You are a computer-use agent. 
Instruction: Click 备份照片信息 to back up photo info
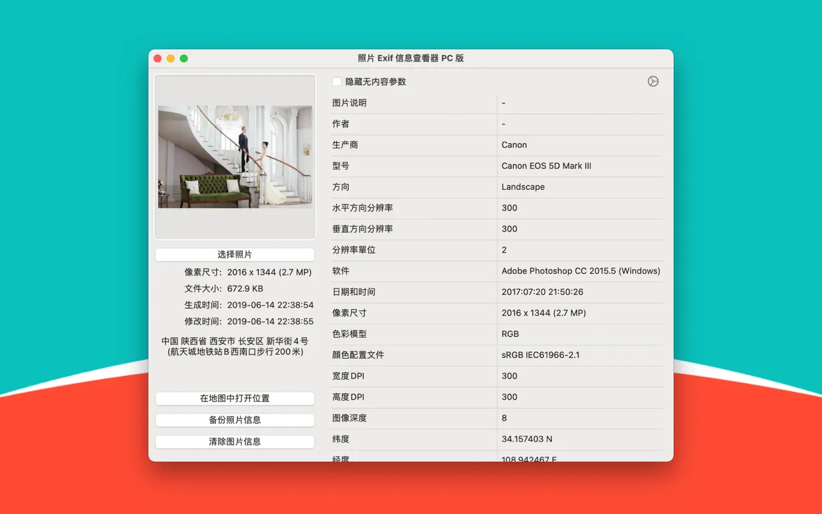(x=235, y=420)
